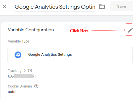Click the red 'Click Here' annotation text
The height and width of the screenshot is (99, 133).
click(79, 31)
